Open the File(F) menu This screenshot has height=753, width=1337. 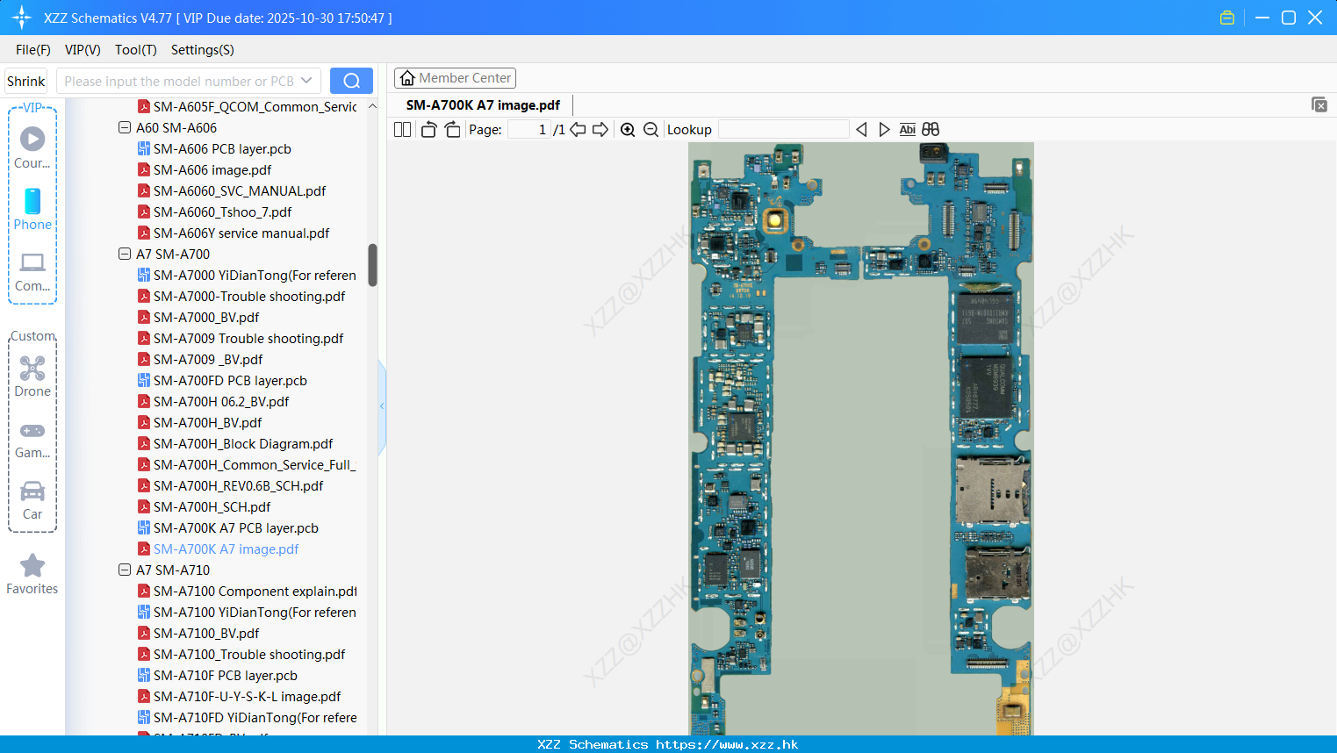[33, 50]
